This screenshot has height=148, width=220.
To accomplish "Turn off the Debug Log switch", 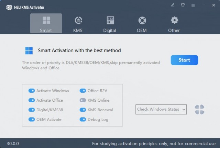I will coord(83,119).
